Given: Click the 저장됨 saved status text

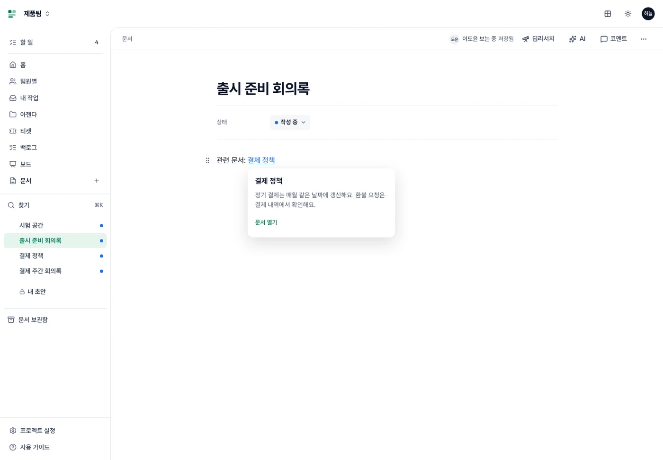Looking at the screenshot, I should 506,39.
